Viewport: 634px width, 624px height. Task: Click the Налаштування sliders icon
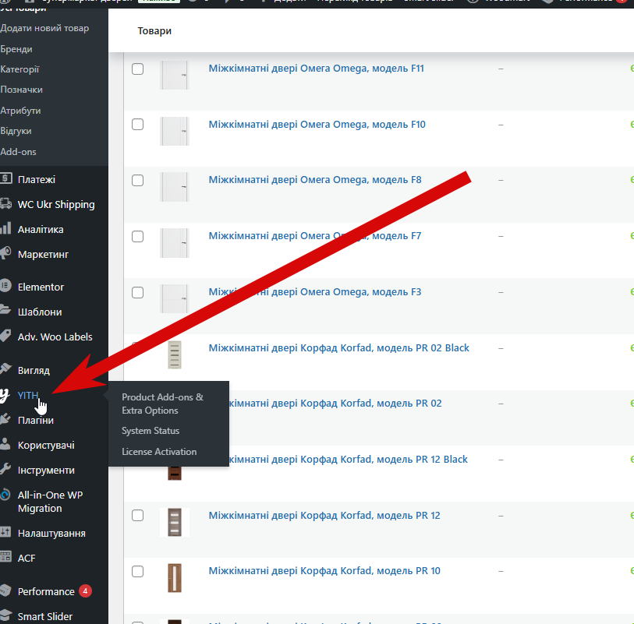point(5,532)
